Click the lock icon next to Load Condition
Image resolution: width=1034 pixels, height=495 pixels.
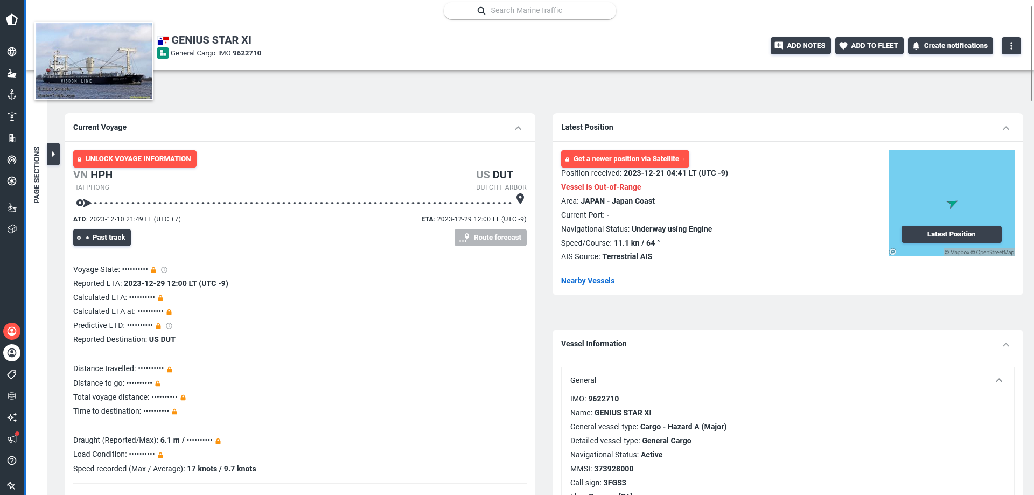[x=160, y=455]
